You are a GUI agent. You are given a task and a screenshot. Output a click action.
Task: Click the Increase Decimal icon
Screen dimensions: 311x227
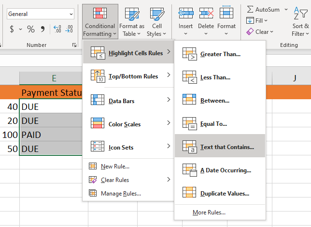[x=57, y=30]
